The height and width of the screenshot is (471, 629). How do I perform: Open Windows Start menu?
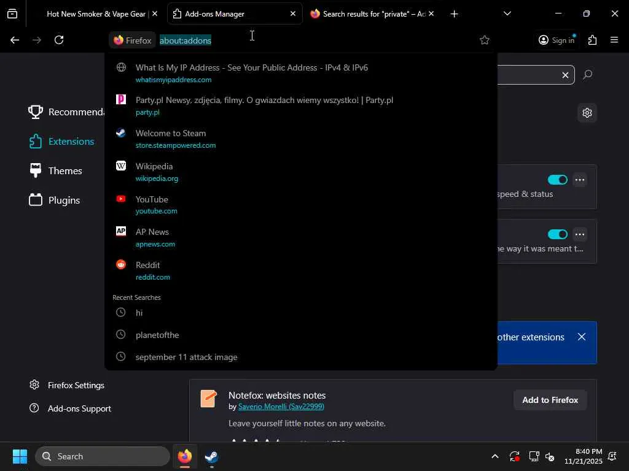(x=20, y=456)
